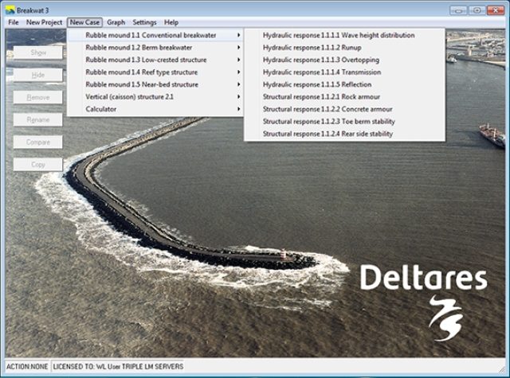Click the Deltares logo

(424, 294)
